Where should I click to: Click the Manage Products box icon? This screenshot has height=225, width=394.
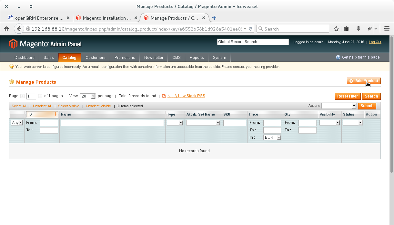coord(12,82)
